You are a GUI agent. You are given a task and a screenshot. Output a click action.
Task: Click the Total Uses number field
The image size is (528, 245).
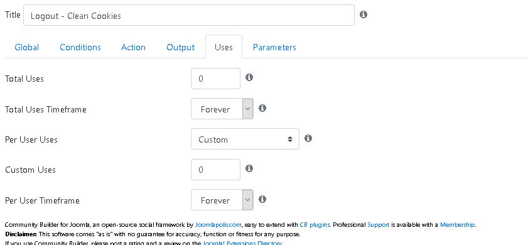click(215, 79)
